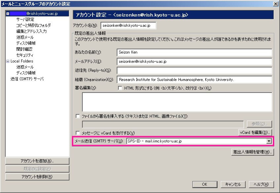Select 迷惑メール under Local Folders
This screenshot has height=193, width=280.
click(x=25, y=67)
